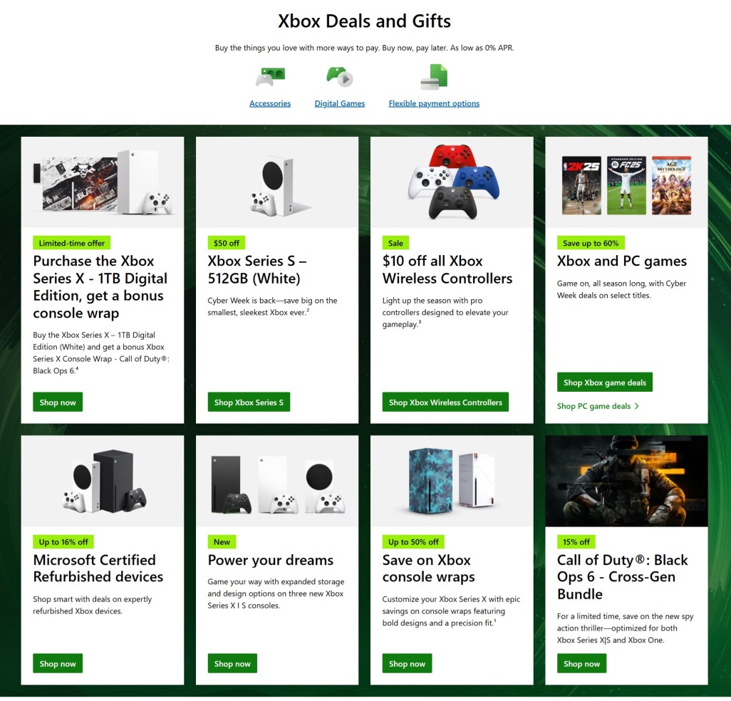Click the Shop Xbox Wireless Controllers button
731x701 pixels.
[x=445, y=402]
